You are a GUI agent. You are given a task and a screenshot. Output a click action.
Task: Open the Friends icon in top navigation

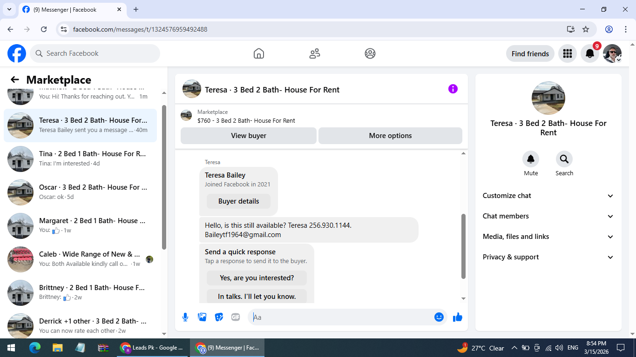coord(315,53)
